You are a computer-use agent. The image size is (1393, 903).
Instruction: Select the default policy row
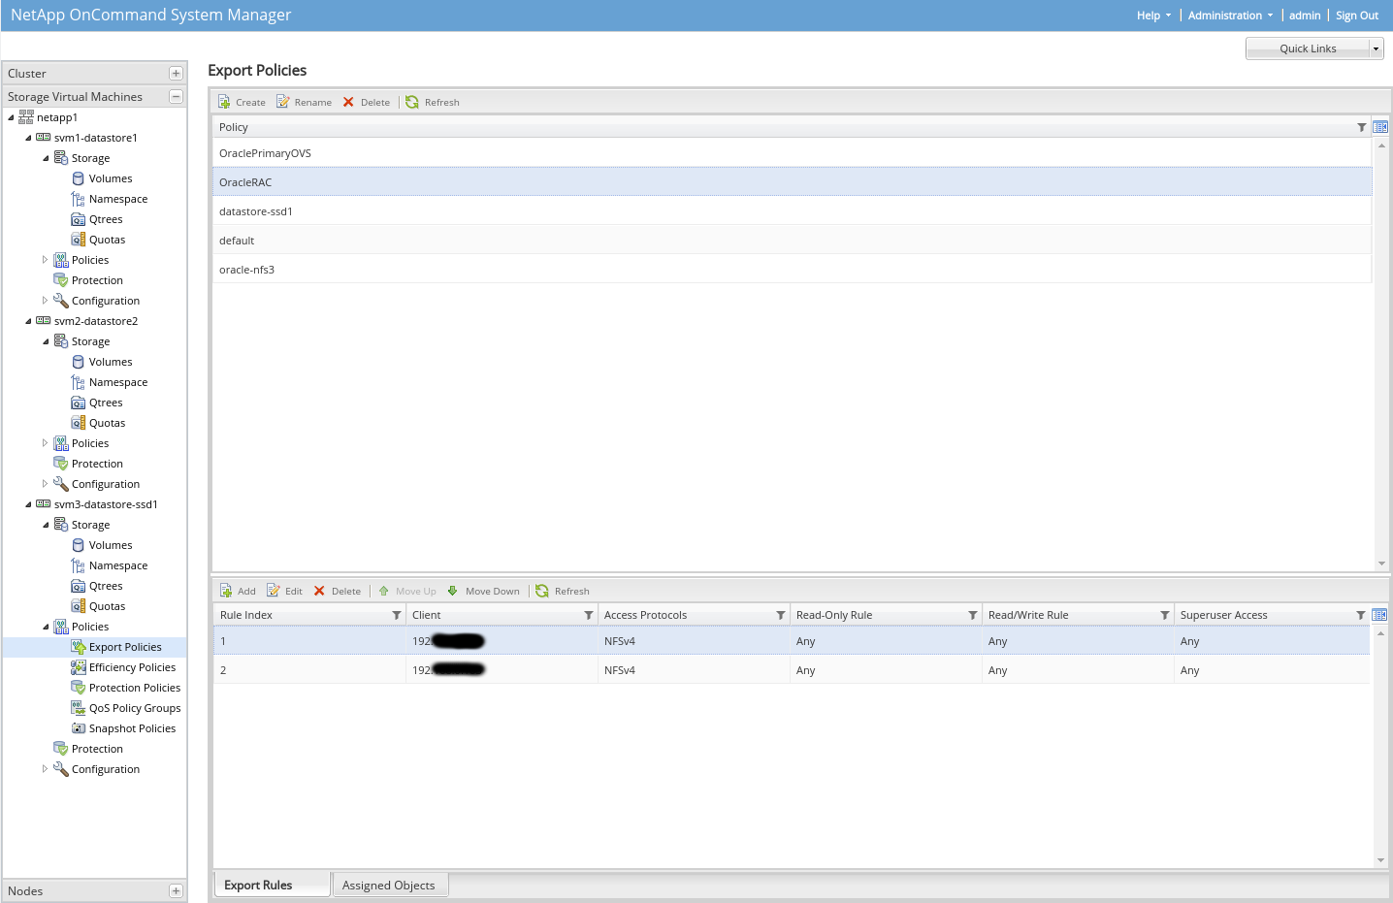[x=792, y=241]
